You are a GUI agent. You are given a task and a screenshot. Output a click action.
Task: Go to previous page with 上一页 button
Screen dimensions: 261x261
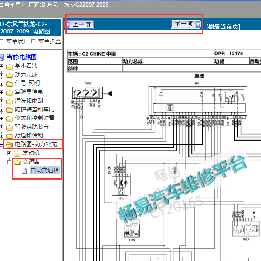tap(80, 24)
